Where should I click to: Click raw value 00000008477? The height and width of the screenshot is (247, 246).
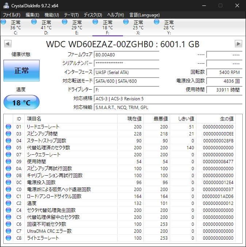tap(218, 162)
